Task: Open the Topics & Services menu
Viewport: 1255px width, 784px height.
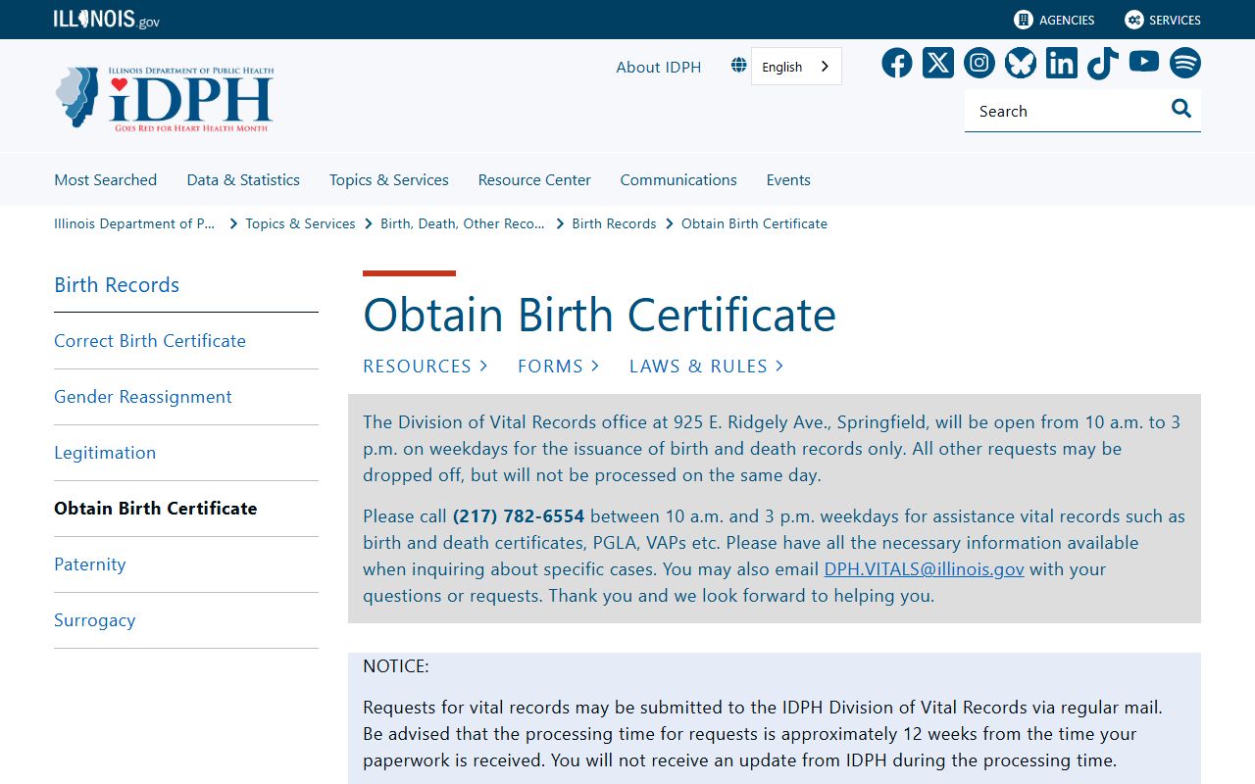Action: point(388,179)
